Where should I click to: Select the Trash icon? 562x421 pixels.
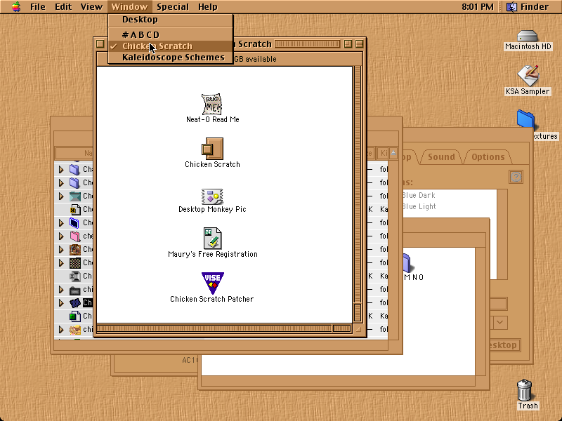tap(524, 390)
